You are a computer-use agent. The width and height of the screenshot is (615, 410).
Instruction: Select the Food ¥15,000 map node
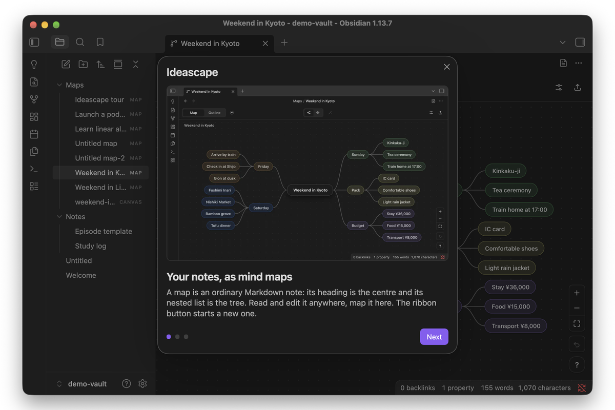point(510,306)
